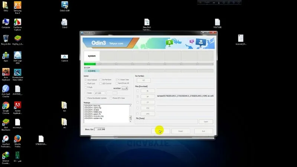The height and width of the screenshot is (167, 297).
Task: Toggle the F. Reset Time checkbox
Action: point(117,79)
